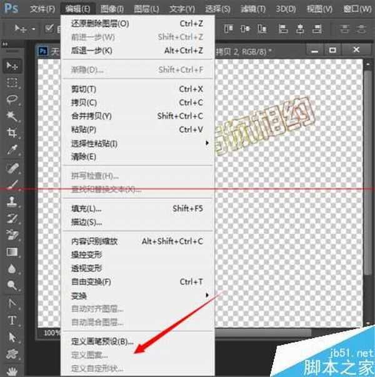Choose 自由变换(F) menu entry
This screenshot has height=377, width=375.
click(137, 282)
